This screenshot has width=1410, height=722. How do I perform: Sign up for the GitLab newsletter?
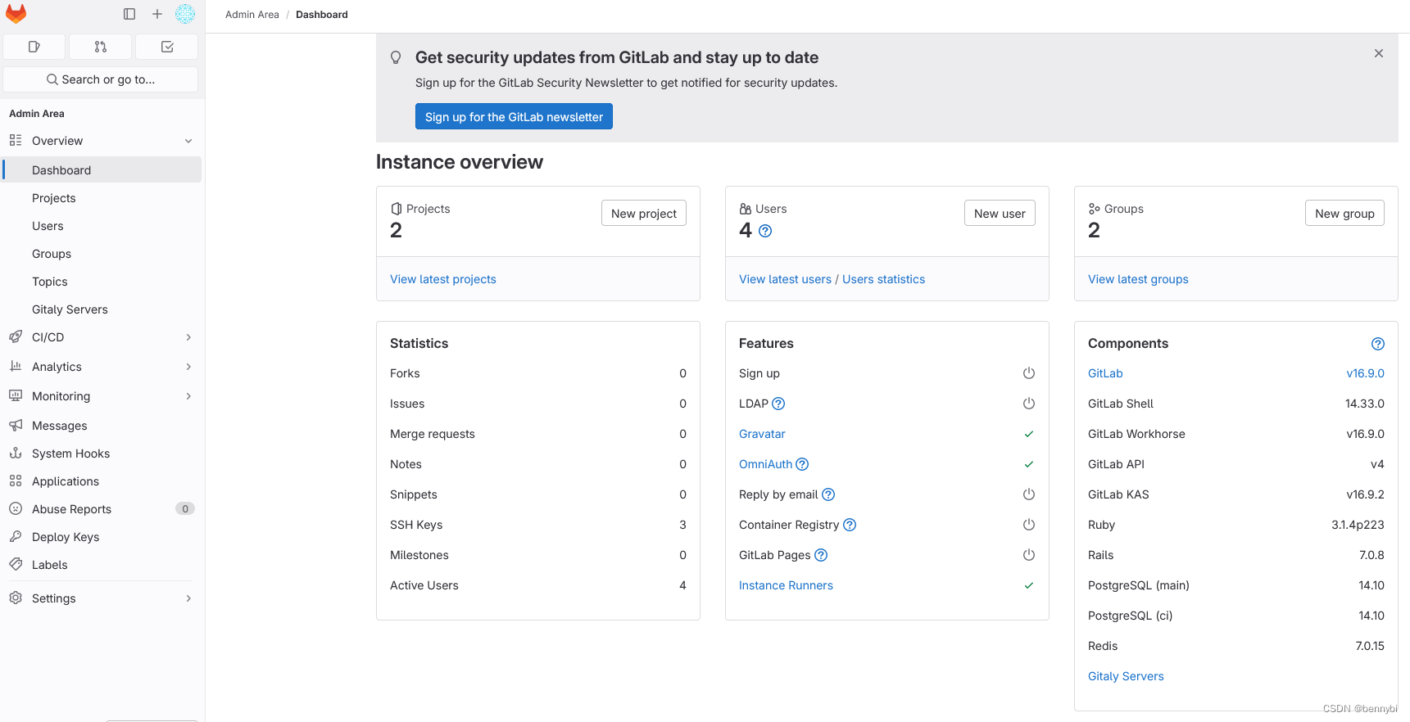tap(514, 117)
